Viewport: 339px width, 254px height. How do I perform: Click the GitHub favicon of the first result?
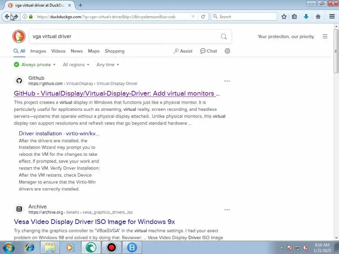[19, 81]
